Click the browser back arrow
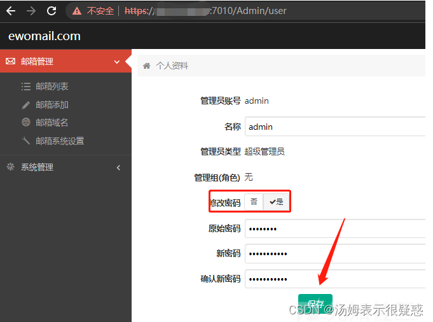The height and width of the screenshot is (322, 433). coord(11,11)
